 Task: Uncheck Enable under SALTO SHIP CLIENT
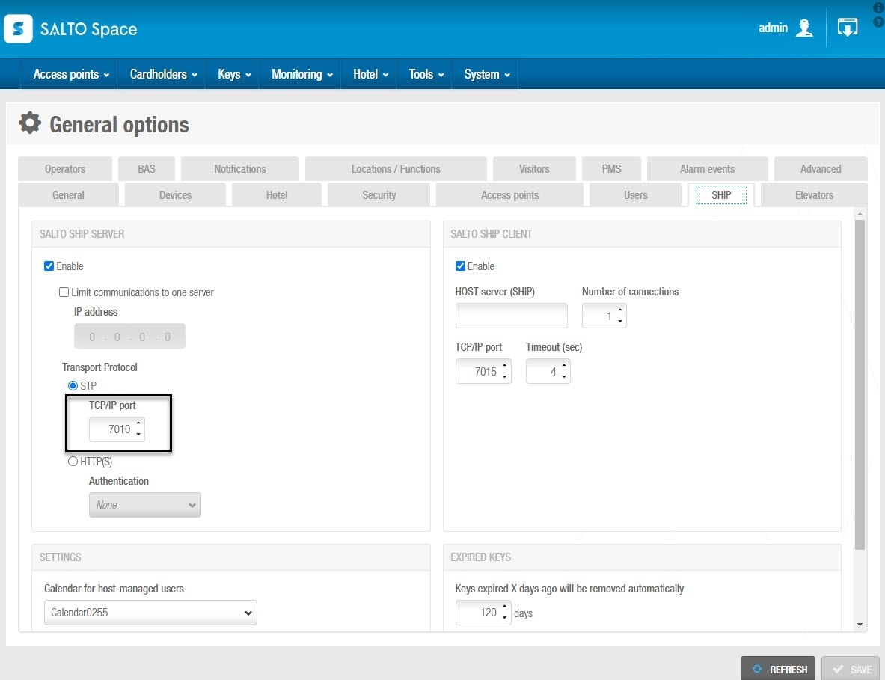pos(460,266)
